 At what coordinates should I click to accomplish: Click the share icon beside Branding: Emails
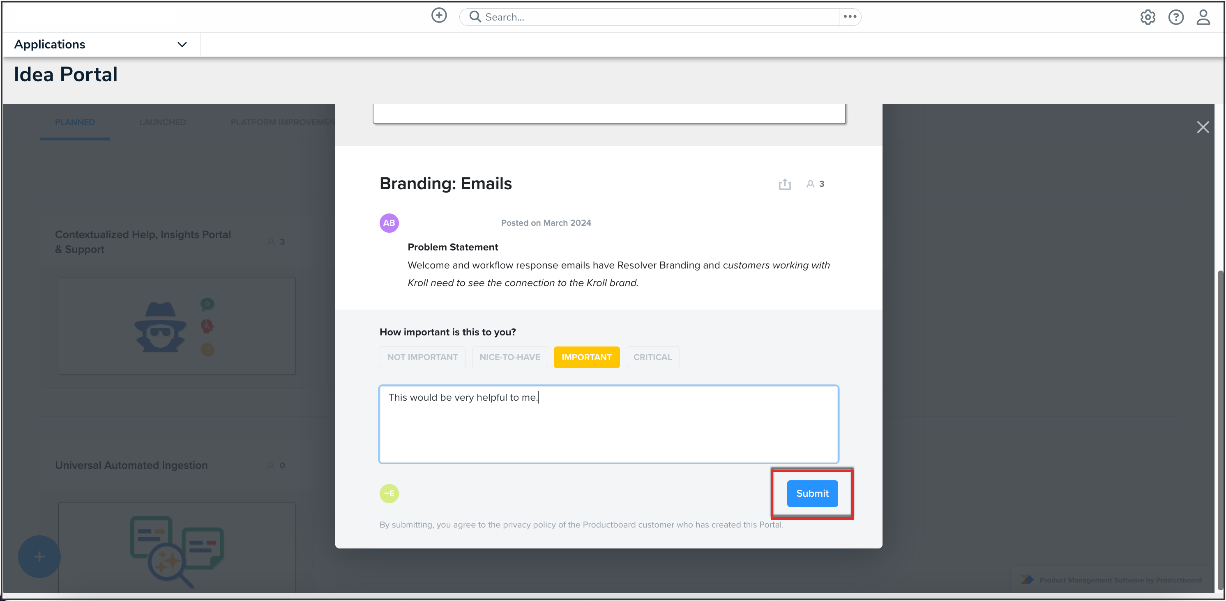pos(784,184)
